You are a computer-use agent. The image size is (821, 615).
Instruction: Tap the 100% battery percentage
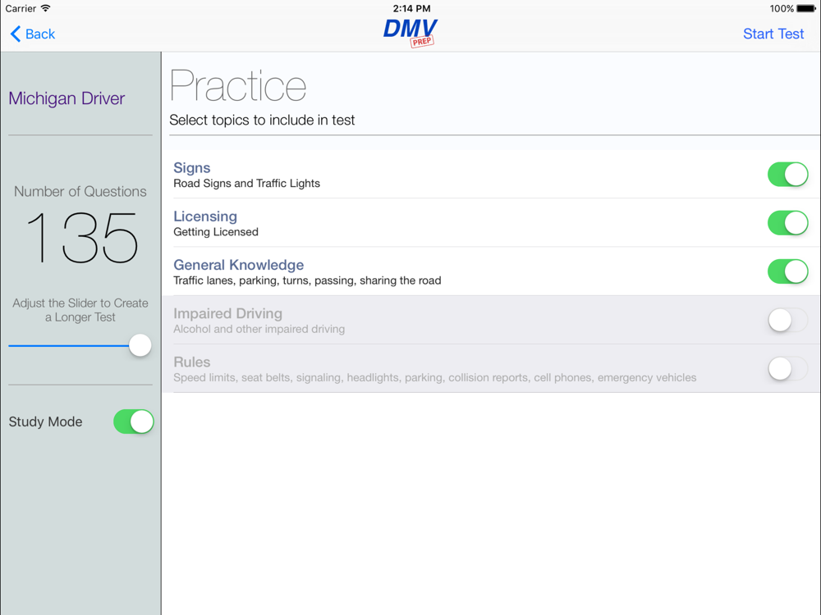(x=782, y=8)
